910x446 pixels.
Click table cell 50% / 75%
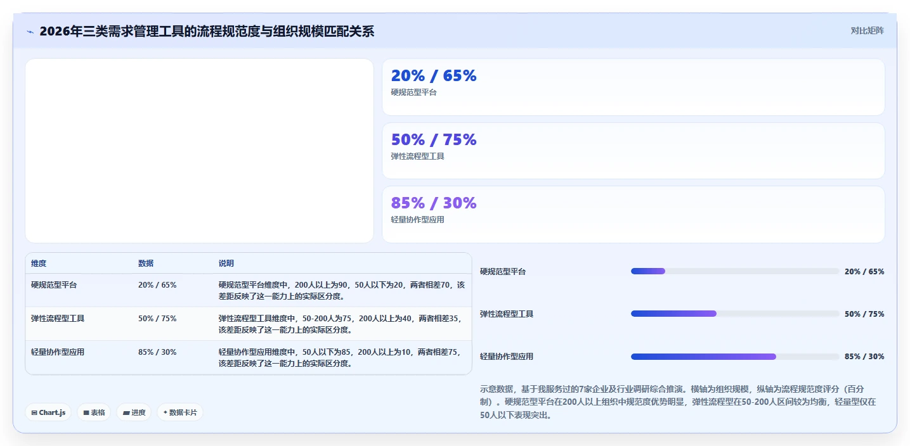(x=157, y=319)
